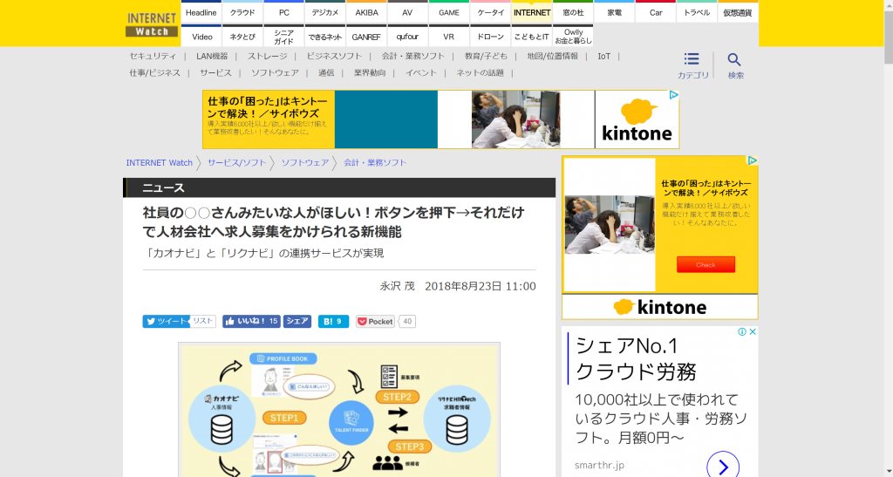893x477 pixels.
Task: Click the blue arrow on SmartHR ad
Action: tap(723, 466)
